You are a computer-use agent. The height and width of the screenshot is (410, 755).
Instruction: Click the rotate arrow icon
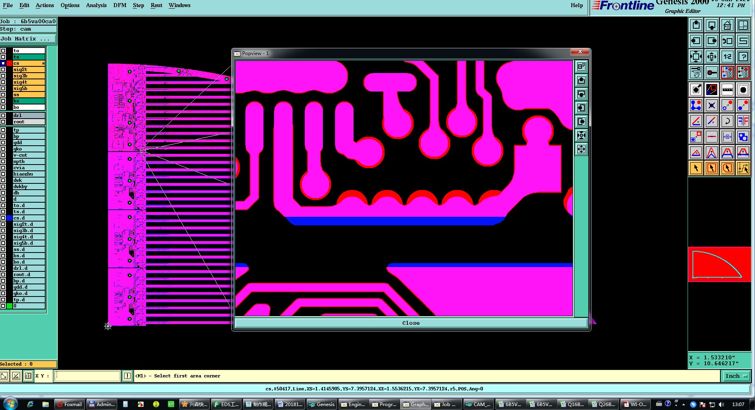click(727, 121)
